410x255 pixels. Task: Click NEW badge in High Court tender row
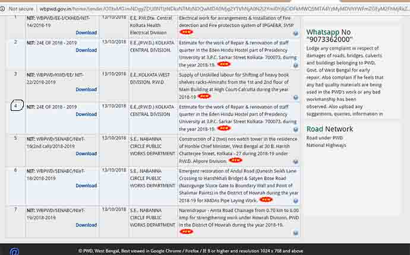point(204,96)
